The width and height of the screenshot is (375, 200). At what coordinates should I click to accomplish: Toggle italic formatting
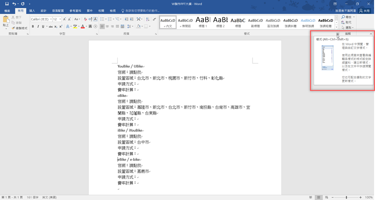(x=38, y=27)
